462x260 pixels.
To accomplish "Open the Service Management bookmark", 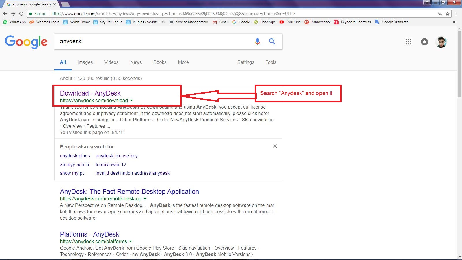I will coord(189,22).
